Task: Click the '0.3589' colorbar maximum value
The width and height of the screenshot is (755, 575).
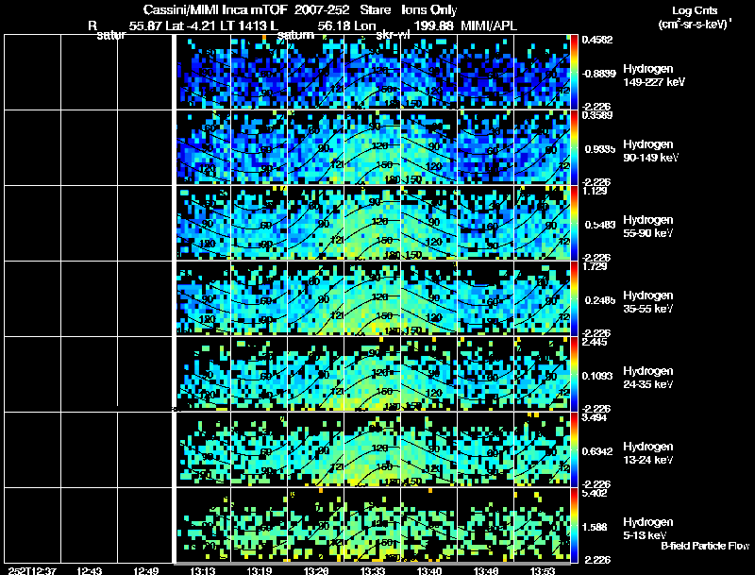Action: tap(597, 115)
